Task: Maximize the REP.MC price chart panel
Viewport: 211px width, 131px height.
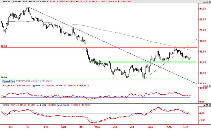Action: [x=207, y=2]
